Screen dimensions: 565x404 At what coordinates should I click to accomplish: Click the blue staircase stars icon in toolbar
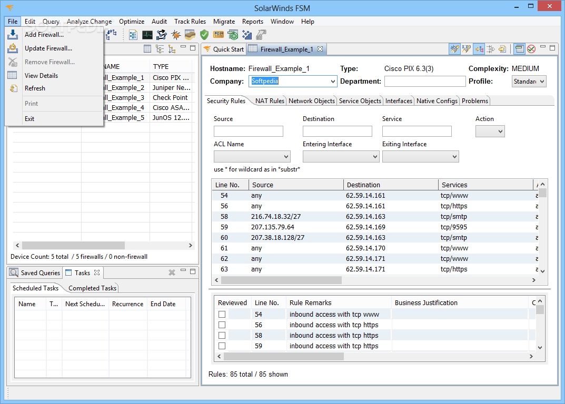(x=247, y=35)
